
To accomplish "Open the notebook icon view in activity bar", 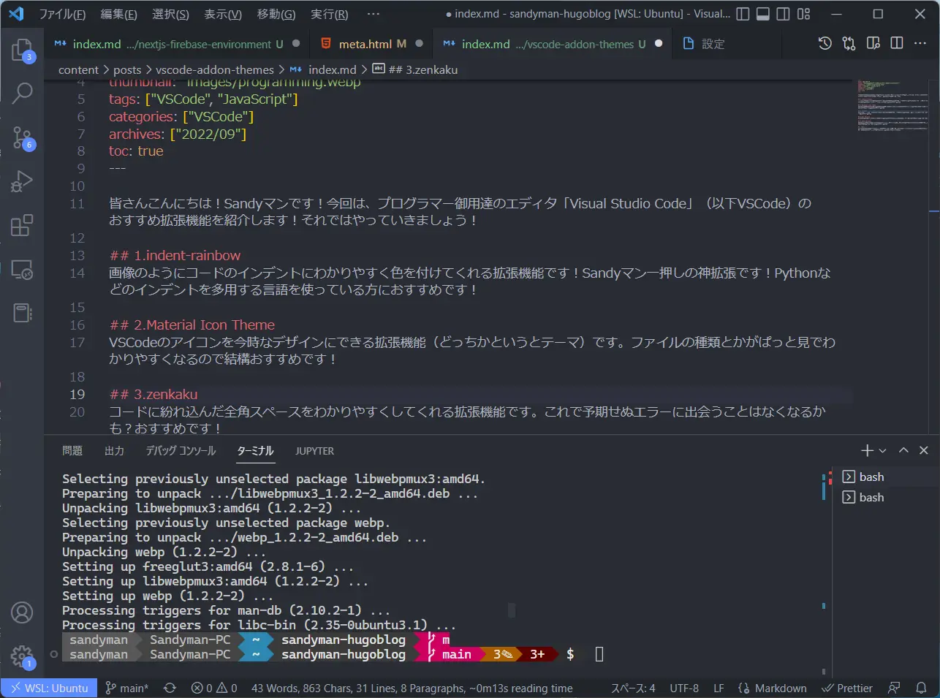I will [x=22, y=313].
